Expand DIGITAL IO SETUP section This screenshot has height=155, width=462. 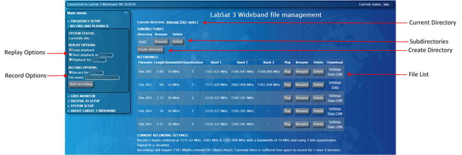(84, 101)
